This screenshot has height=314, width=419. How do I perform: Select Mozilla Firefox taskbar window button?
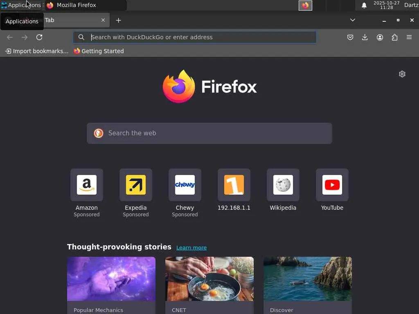point(86,5)
